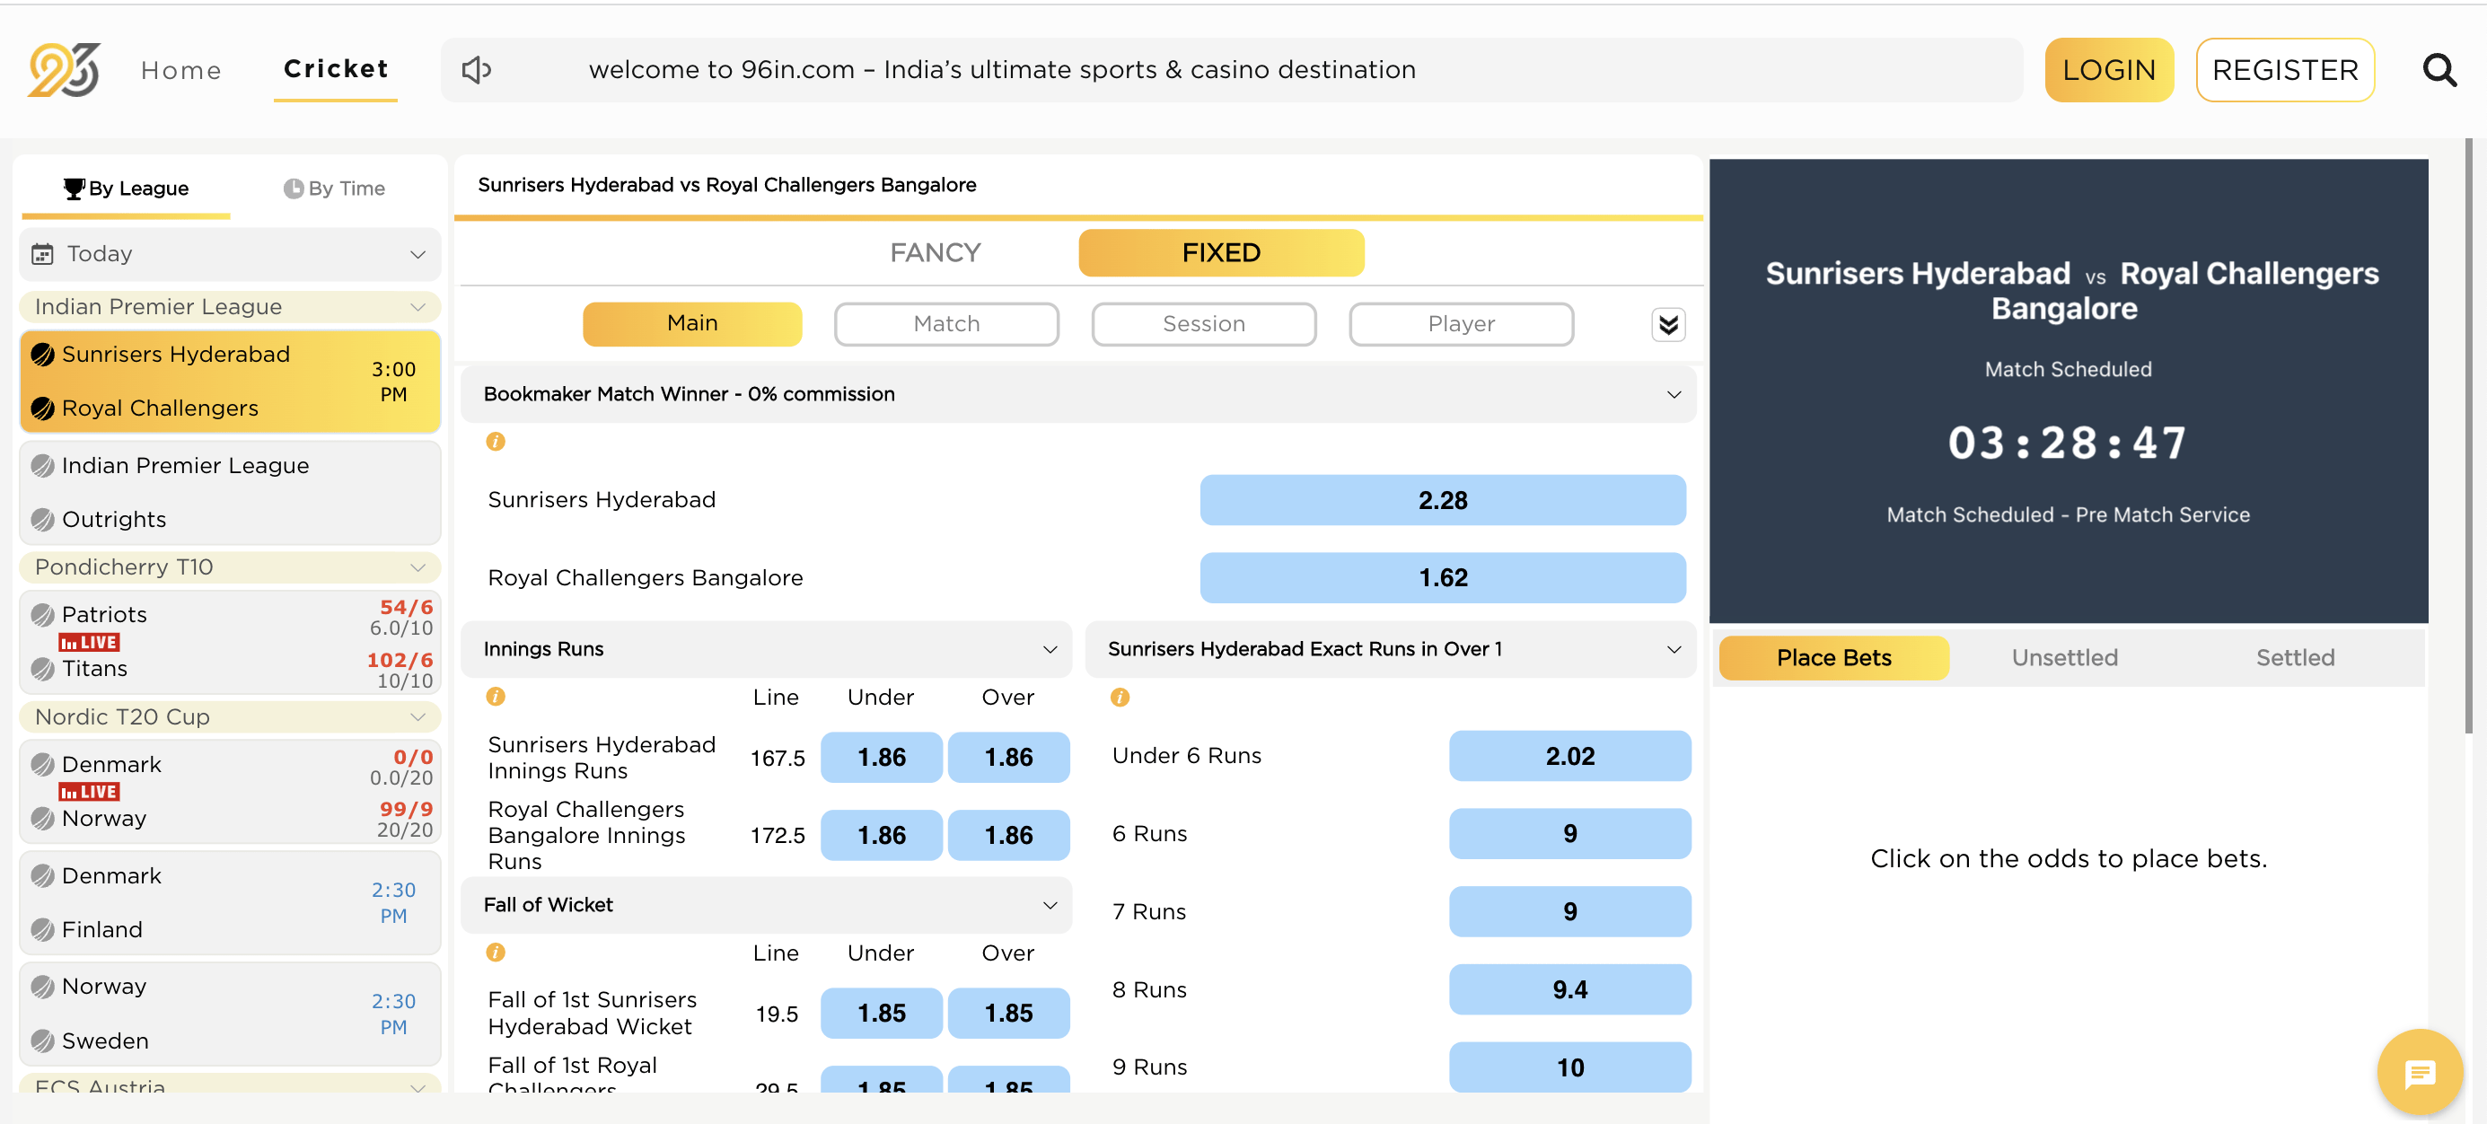Open search with the magnifier icon
The height and width of the screenshot is (1124, 2487).
pyautogui.click(x=2439, y=69)
